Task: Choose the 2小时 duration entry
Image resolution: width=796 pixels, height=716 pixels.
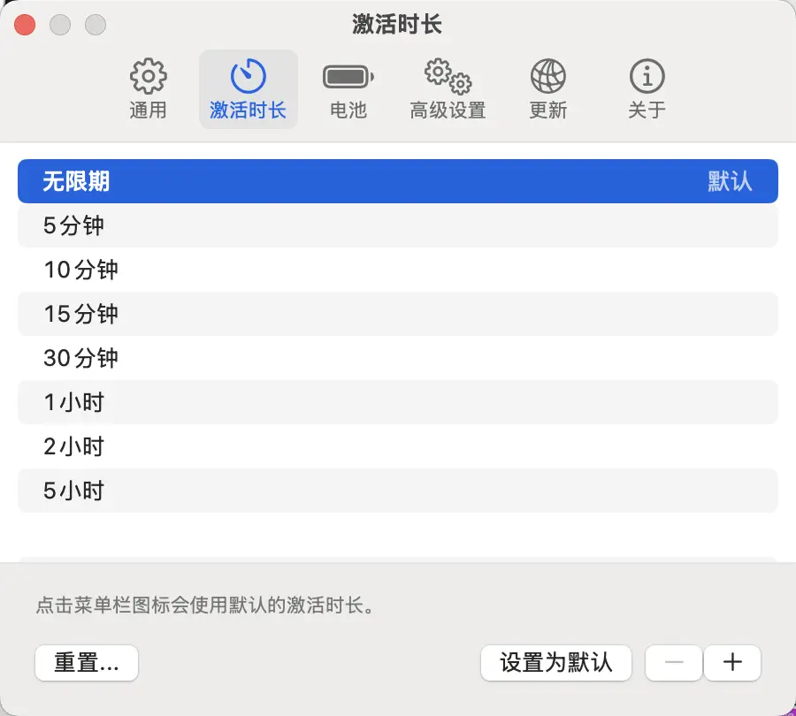Action: coord(397,446)
